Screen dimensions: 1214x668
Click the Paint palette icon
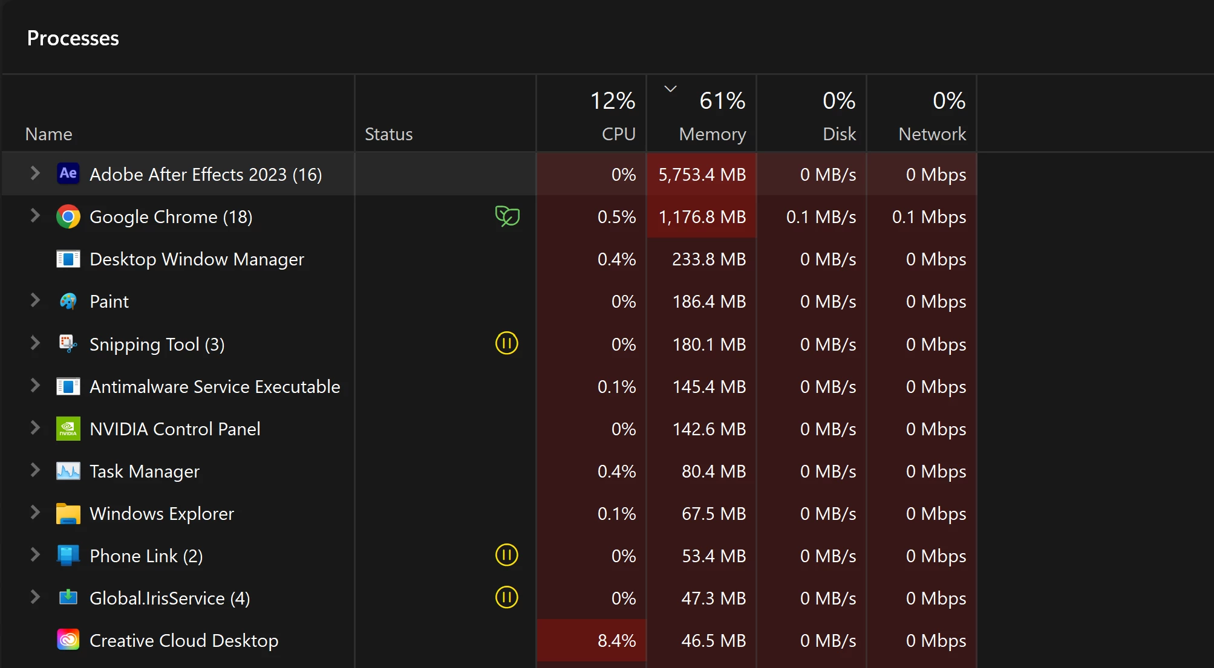(68, 301)
